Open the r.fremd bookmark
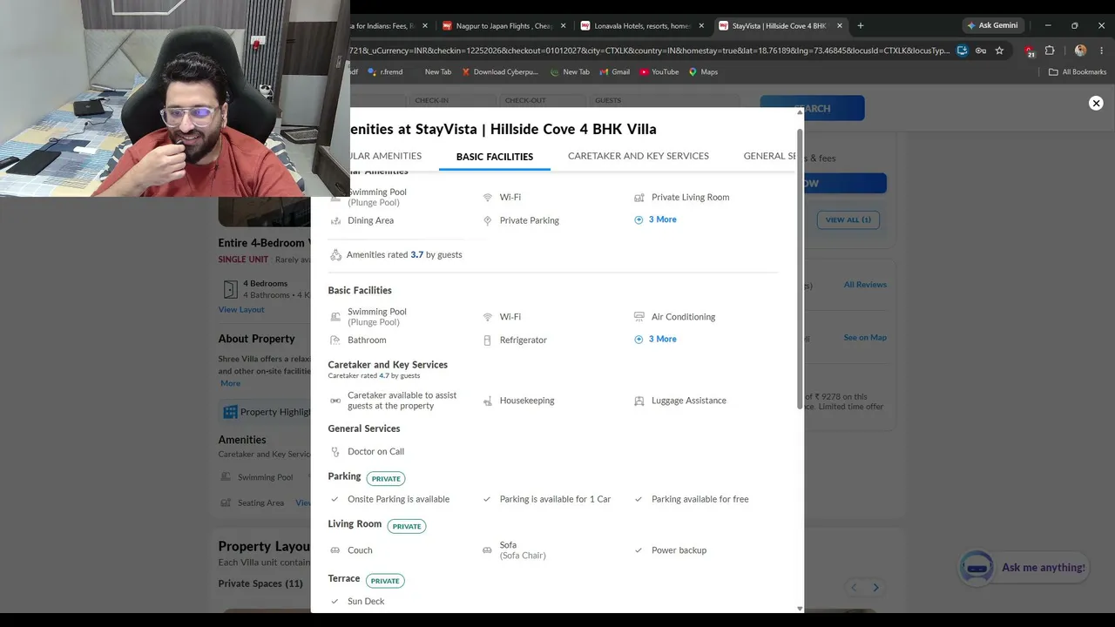Screen dimensions: 1115x627 pyautogui.click(x=385, y=71)
